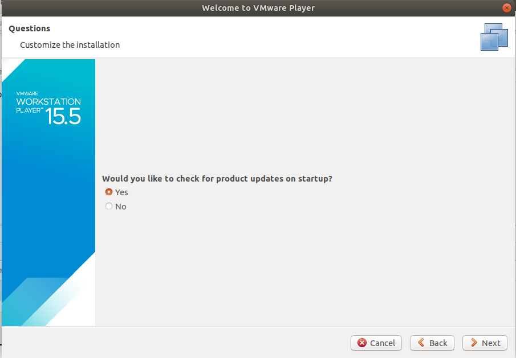Select the No radio button

[109, 206]
